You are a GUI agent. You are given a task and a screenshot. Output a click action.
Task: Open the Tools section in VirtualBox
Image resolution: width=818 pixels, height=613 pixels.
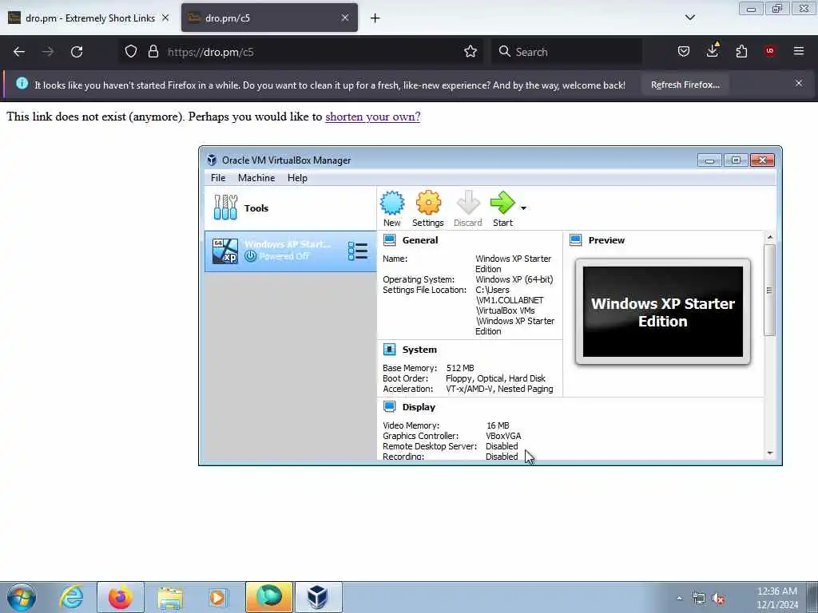click(x=290, y=208)
